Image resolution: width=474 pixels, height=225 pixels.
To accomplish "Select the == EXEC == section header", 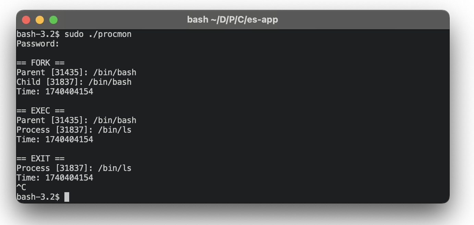I will (40, 110).
